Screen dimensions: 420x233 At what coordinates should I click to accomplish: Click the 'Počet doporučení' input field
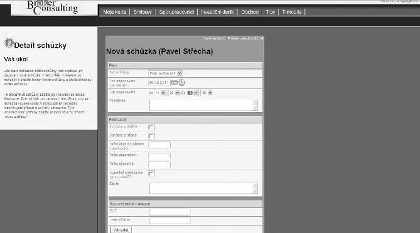[x=159, y=156]
